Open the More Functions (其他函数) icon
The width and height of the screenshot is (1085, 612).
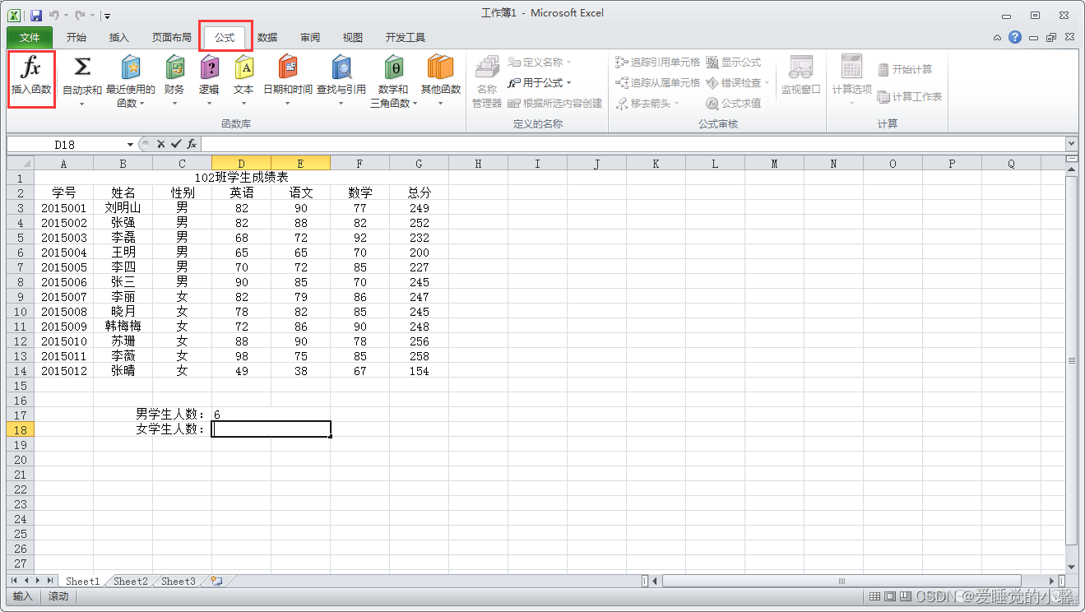[x=440, y=67]
